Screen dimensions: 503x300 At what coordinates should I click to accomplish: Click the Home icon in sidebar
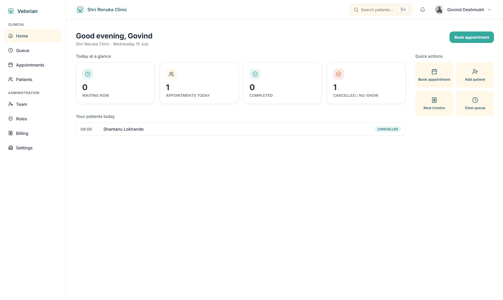[x=11, y=36]
